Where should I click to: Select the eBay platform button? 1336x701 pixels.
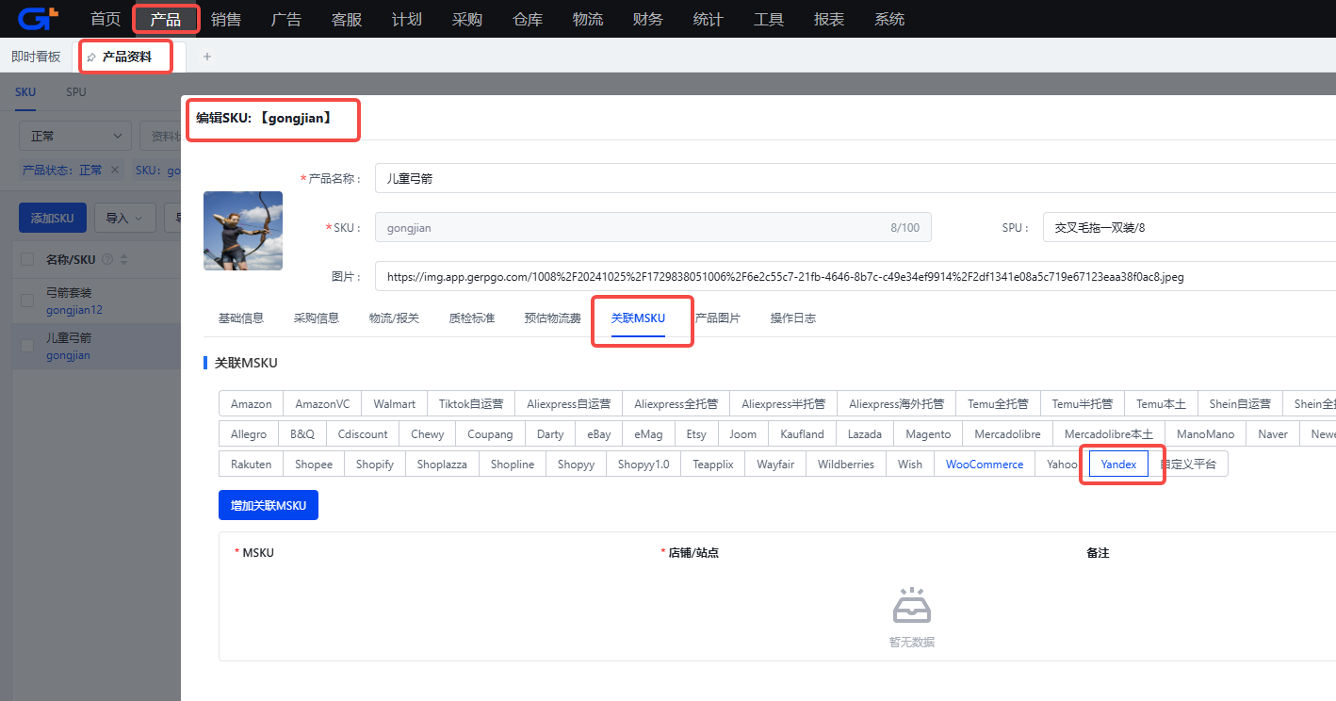point(599,434)
